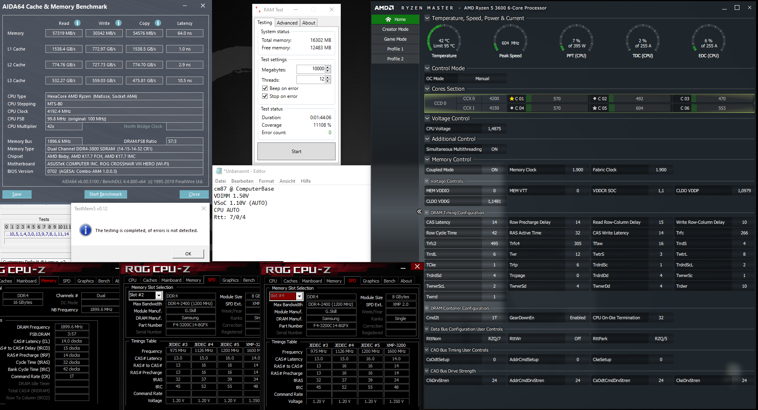Click the Threads input field

click(311, 79)
